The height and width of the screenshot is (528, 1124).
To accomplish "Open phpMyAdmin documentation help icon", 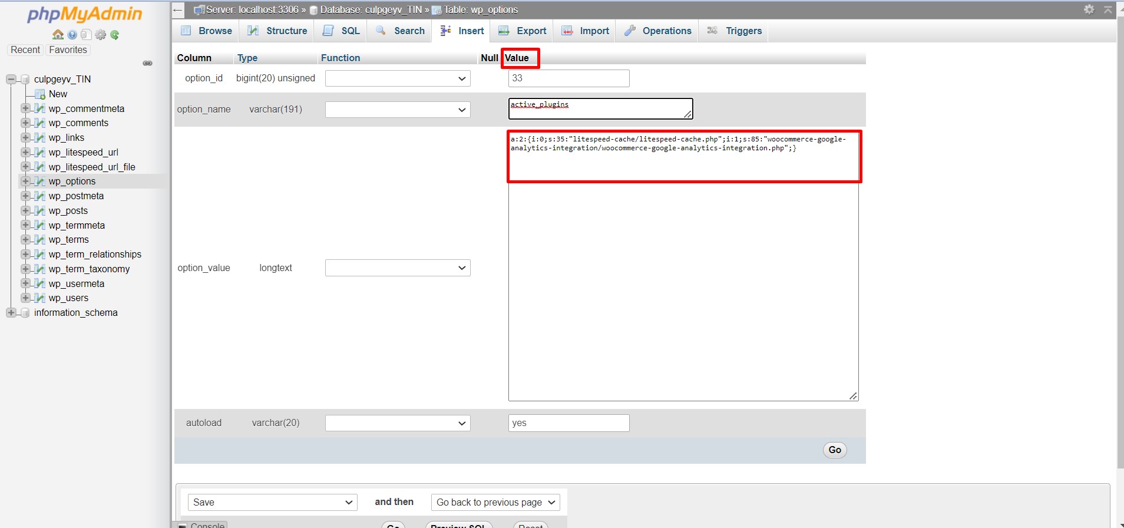I will 72,35.
